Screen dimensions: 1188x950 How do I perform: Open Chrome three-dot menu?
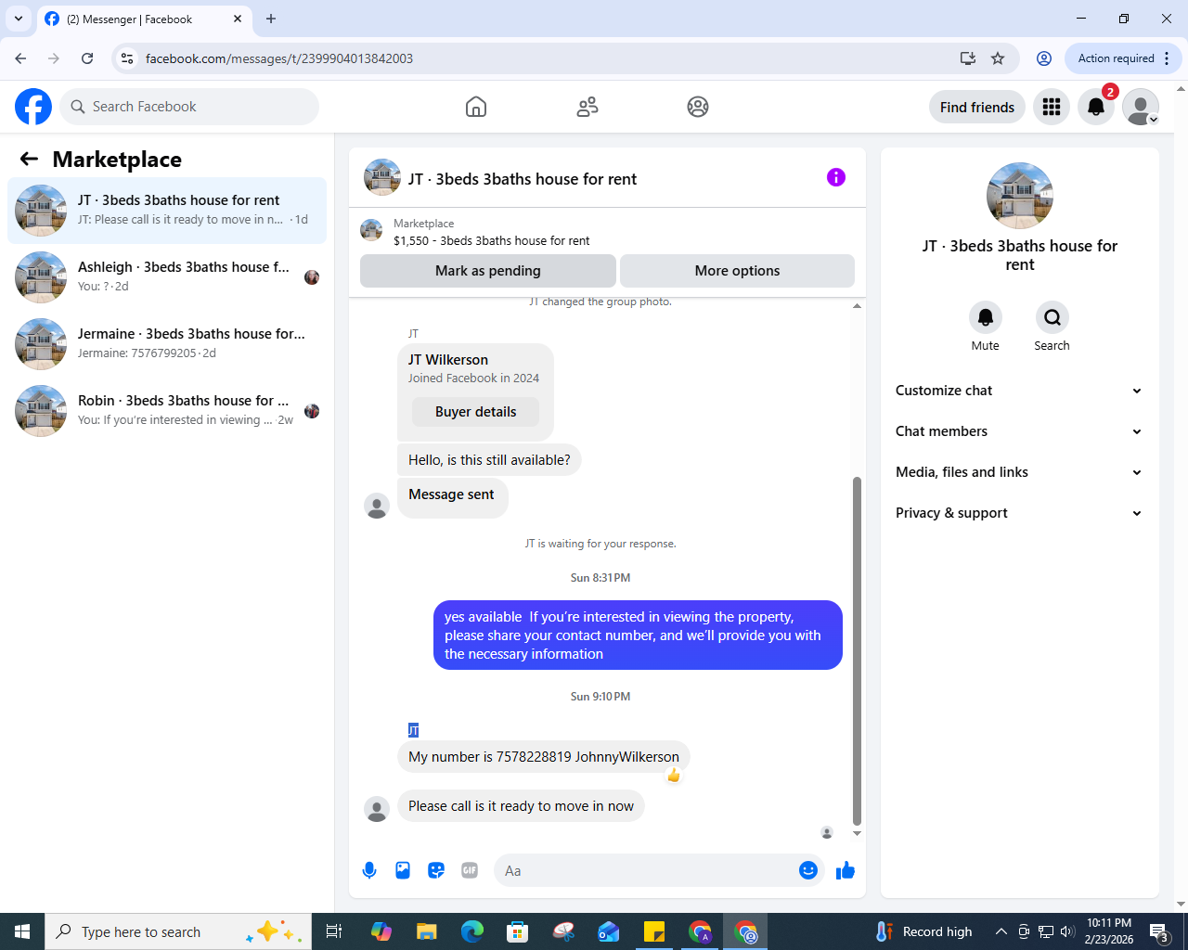pos(1167,58)
